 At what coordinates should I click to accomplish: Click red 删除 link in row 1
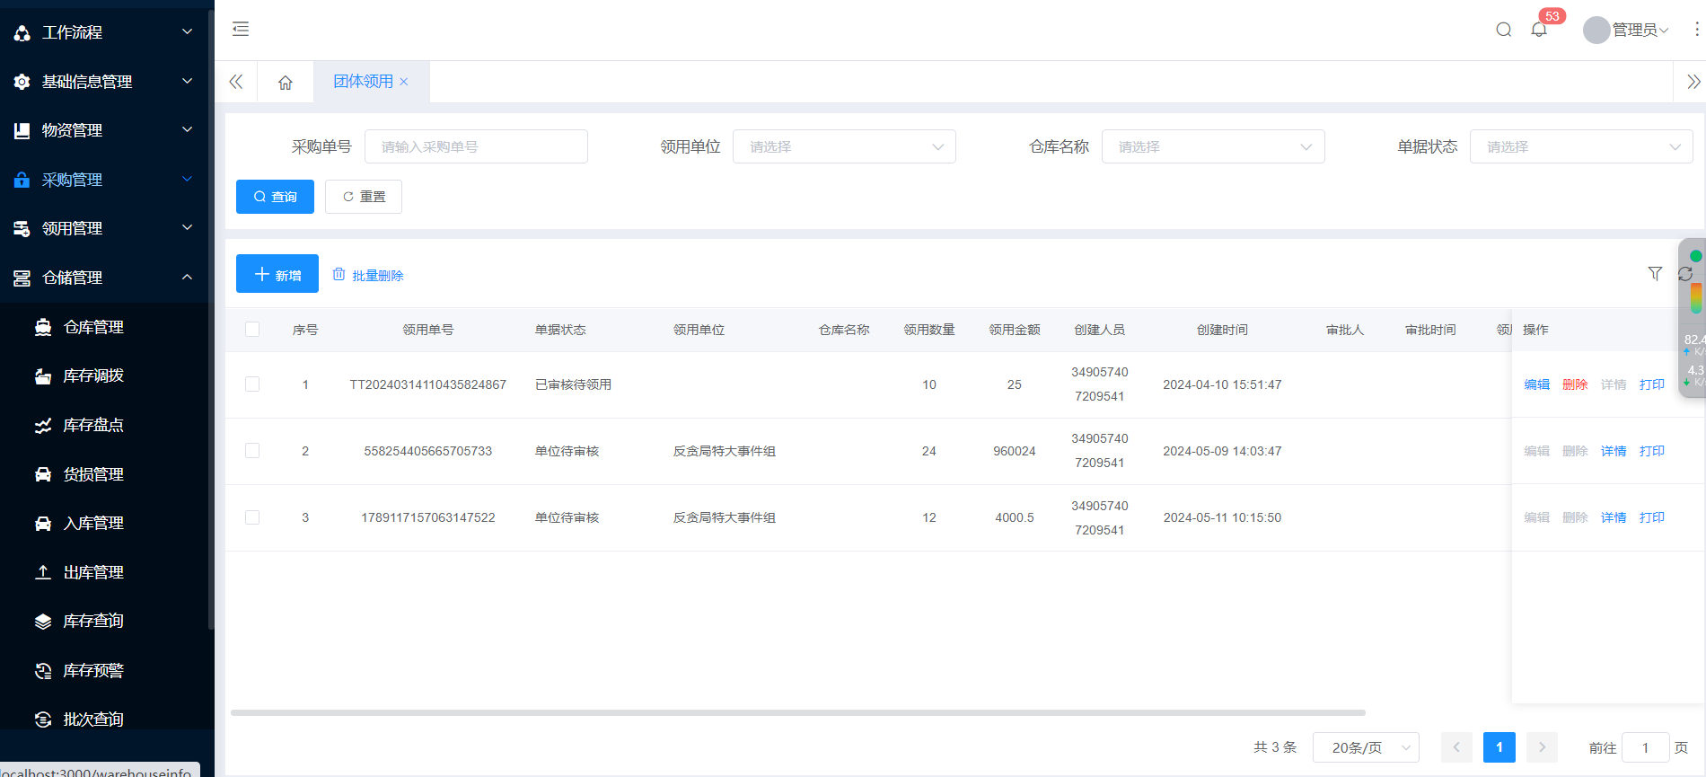[x=1575, y=384]
